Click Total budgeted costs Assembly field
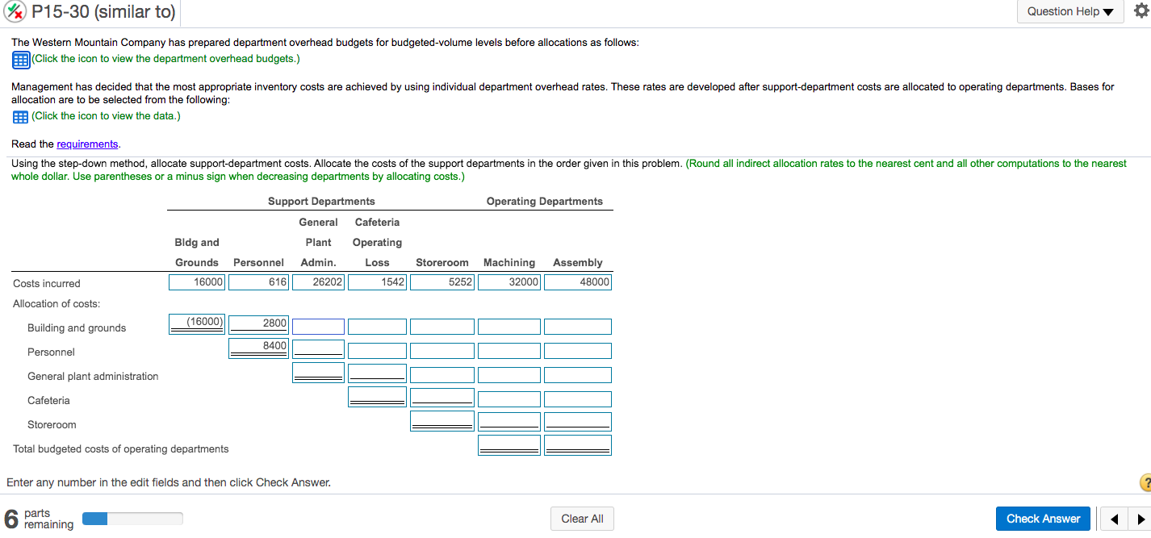This screenshot has height=538, width=1151. (x=578, y=444)
